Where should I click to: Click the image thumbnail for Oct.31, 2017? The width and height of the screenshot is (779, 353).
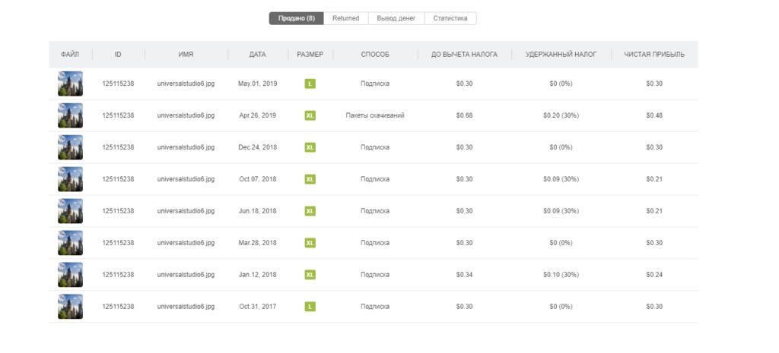[x=70, y=307]
